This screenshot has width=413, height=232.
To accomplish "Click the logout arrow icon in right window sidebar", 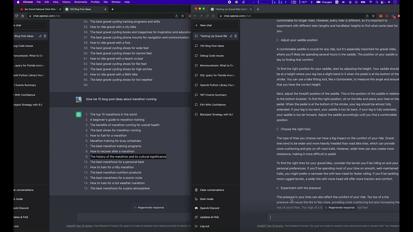I will 196,226.
